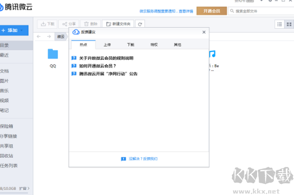
Task: Click 没解决？反馈我们 feedback link
Action: (143, 159)
